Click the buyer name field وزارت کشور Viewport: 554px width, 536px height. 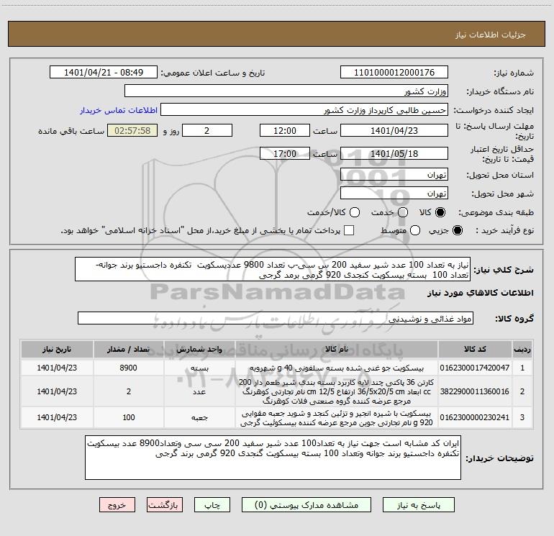coord(286,91)
